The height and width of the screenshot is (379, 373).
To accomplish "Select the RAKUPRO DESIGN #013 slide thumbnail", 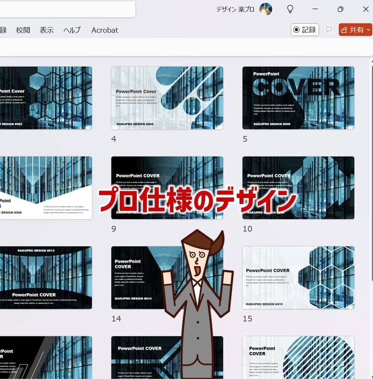I will click(46, 277).
